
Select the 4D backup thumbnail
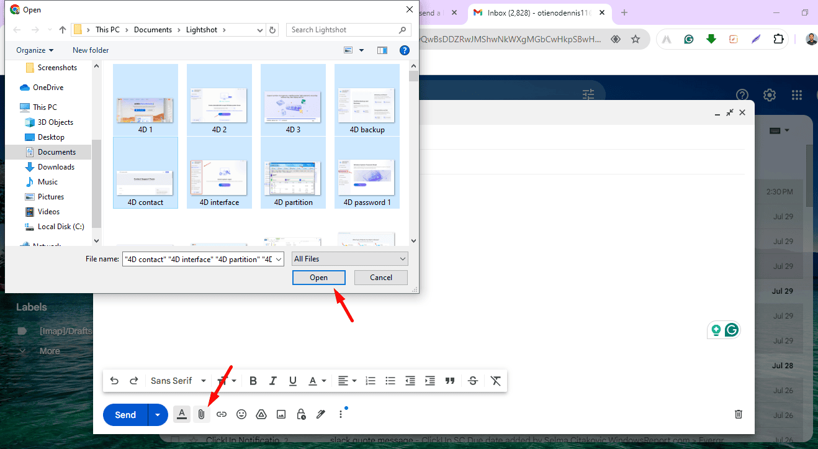[367, 100]
